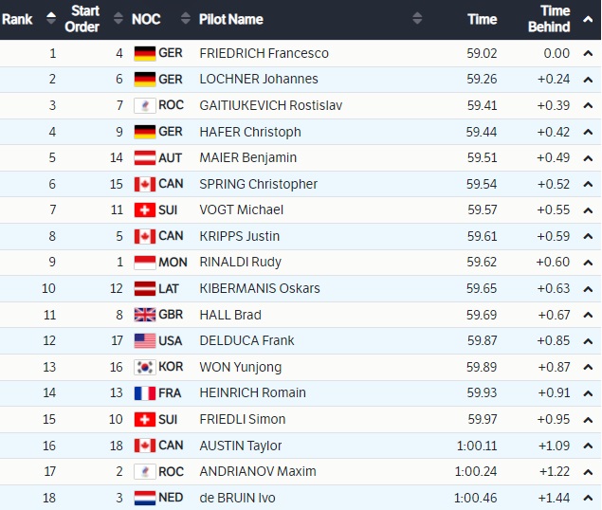The image size is (602, 510).
Task: Click the British flag beside HALL Brad
Action: [x=145, y=315]
